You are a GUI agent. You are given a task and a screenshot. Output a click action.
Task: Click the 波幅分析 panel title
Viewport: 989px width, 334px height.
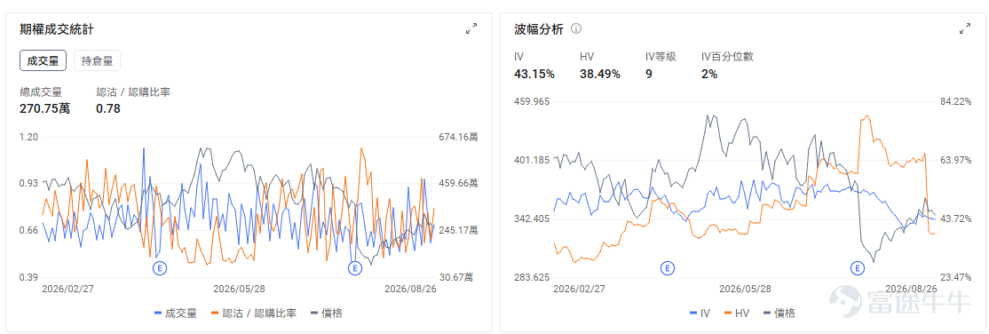[x=539, y=29]
